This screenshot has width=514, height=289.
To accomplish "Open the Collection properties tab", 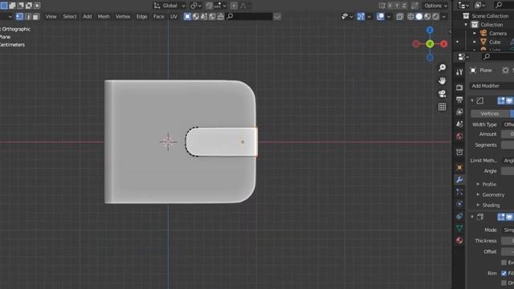I will tap(459, 152).
